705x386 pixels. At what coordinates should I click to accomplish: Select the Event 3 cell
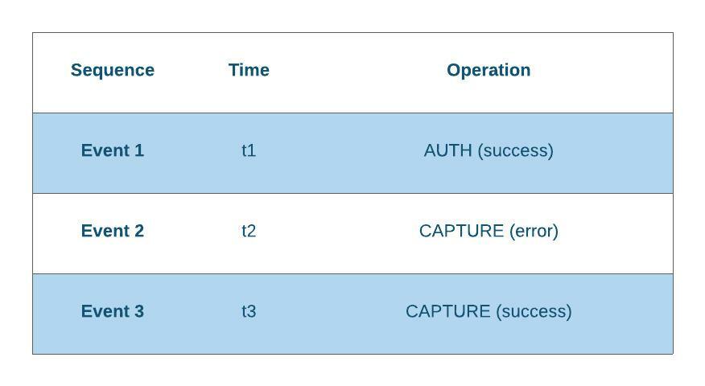click(113, 311)
